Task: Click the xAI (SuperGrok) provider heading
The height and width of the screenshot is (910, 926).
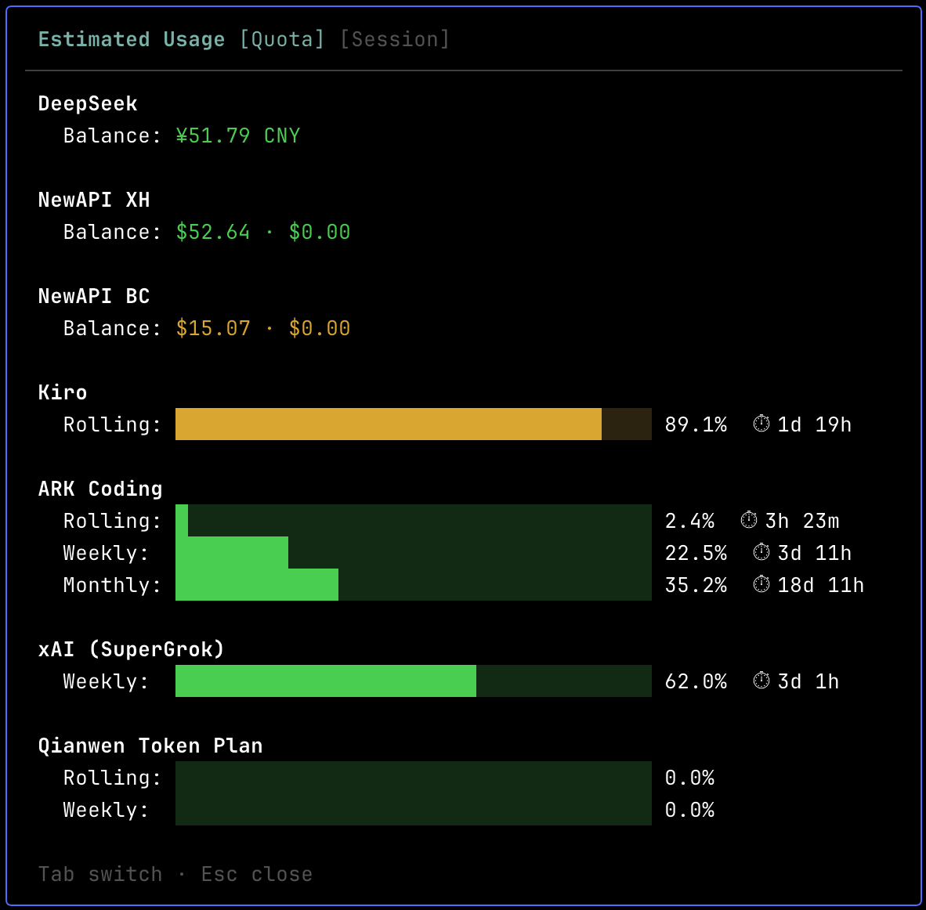Action: pyautogui.click(x=131, y=649)
